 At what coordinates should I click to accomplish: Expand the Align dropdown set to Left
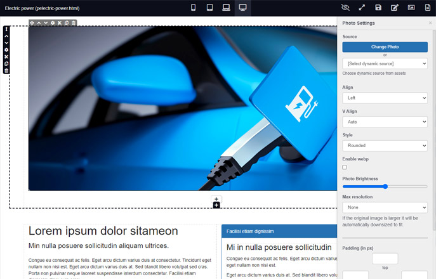pos(385,98)
